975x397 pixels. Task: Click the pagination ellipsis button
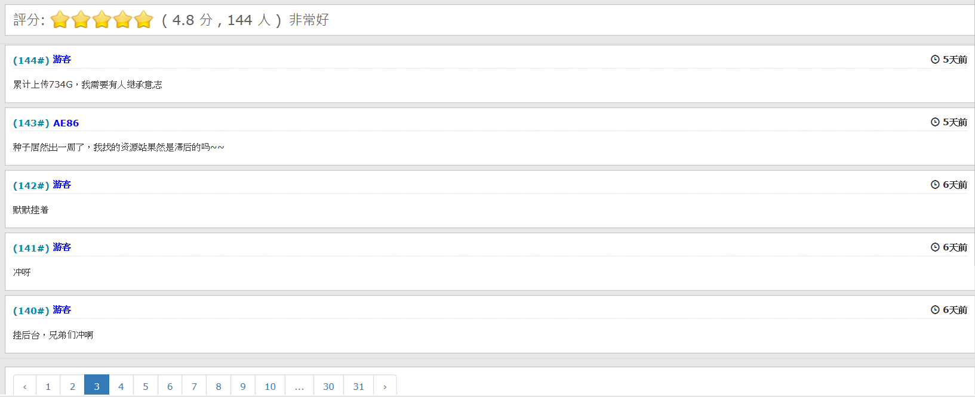point(299,386)
